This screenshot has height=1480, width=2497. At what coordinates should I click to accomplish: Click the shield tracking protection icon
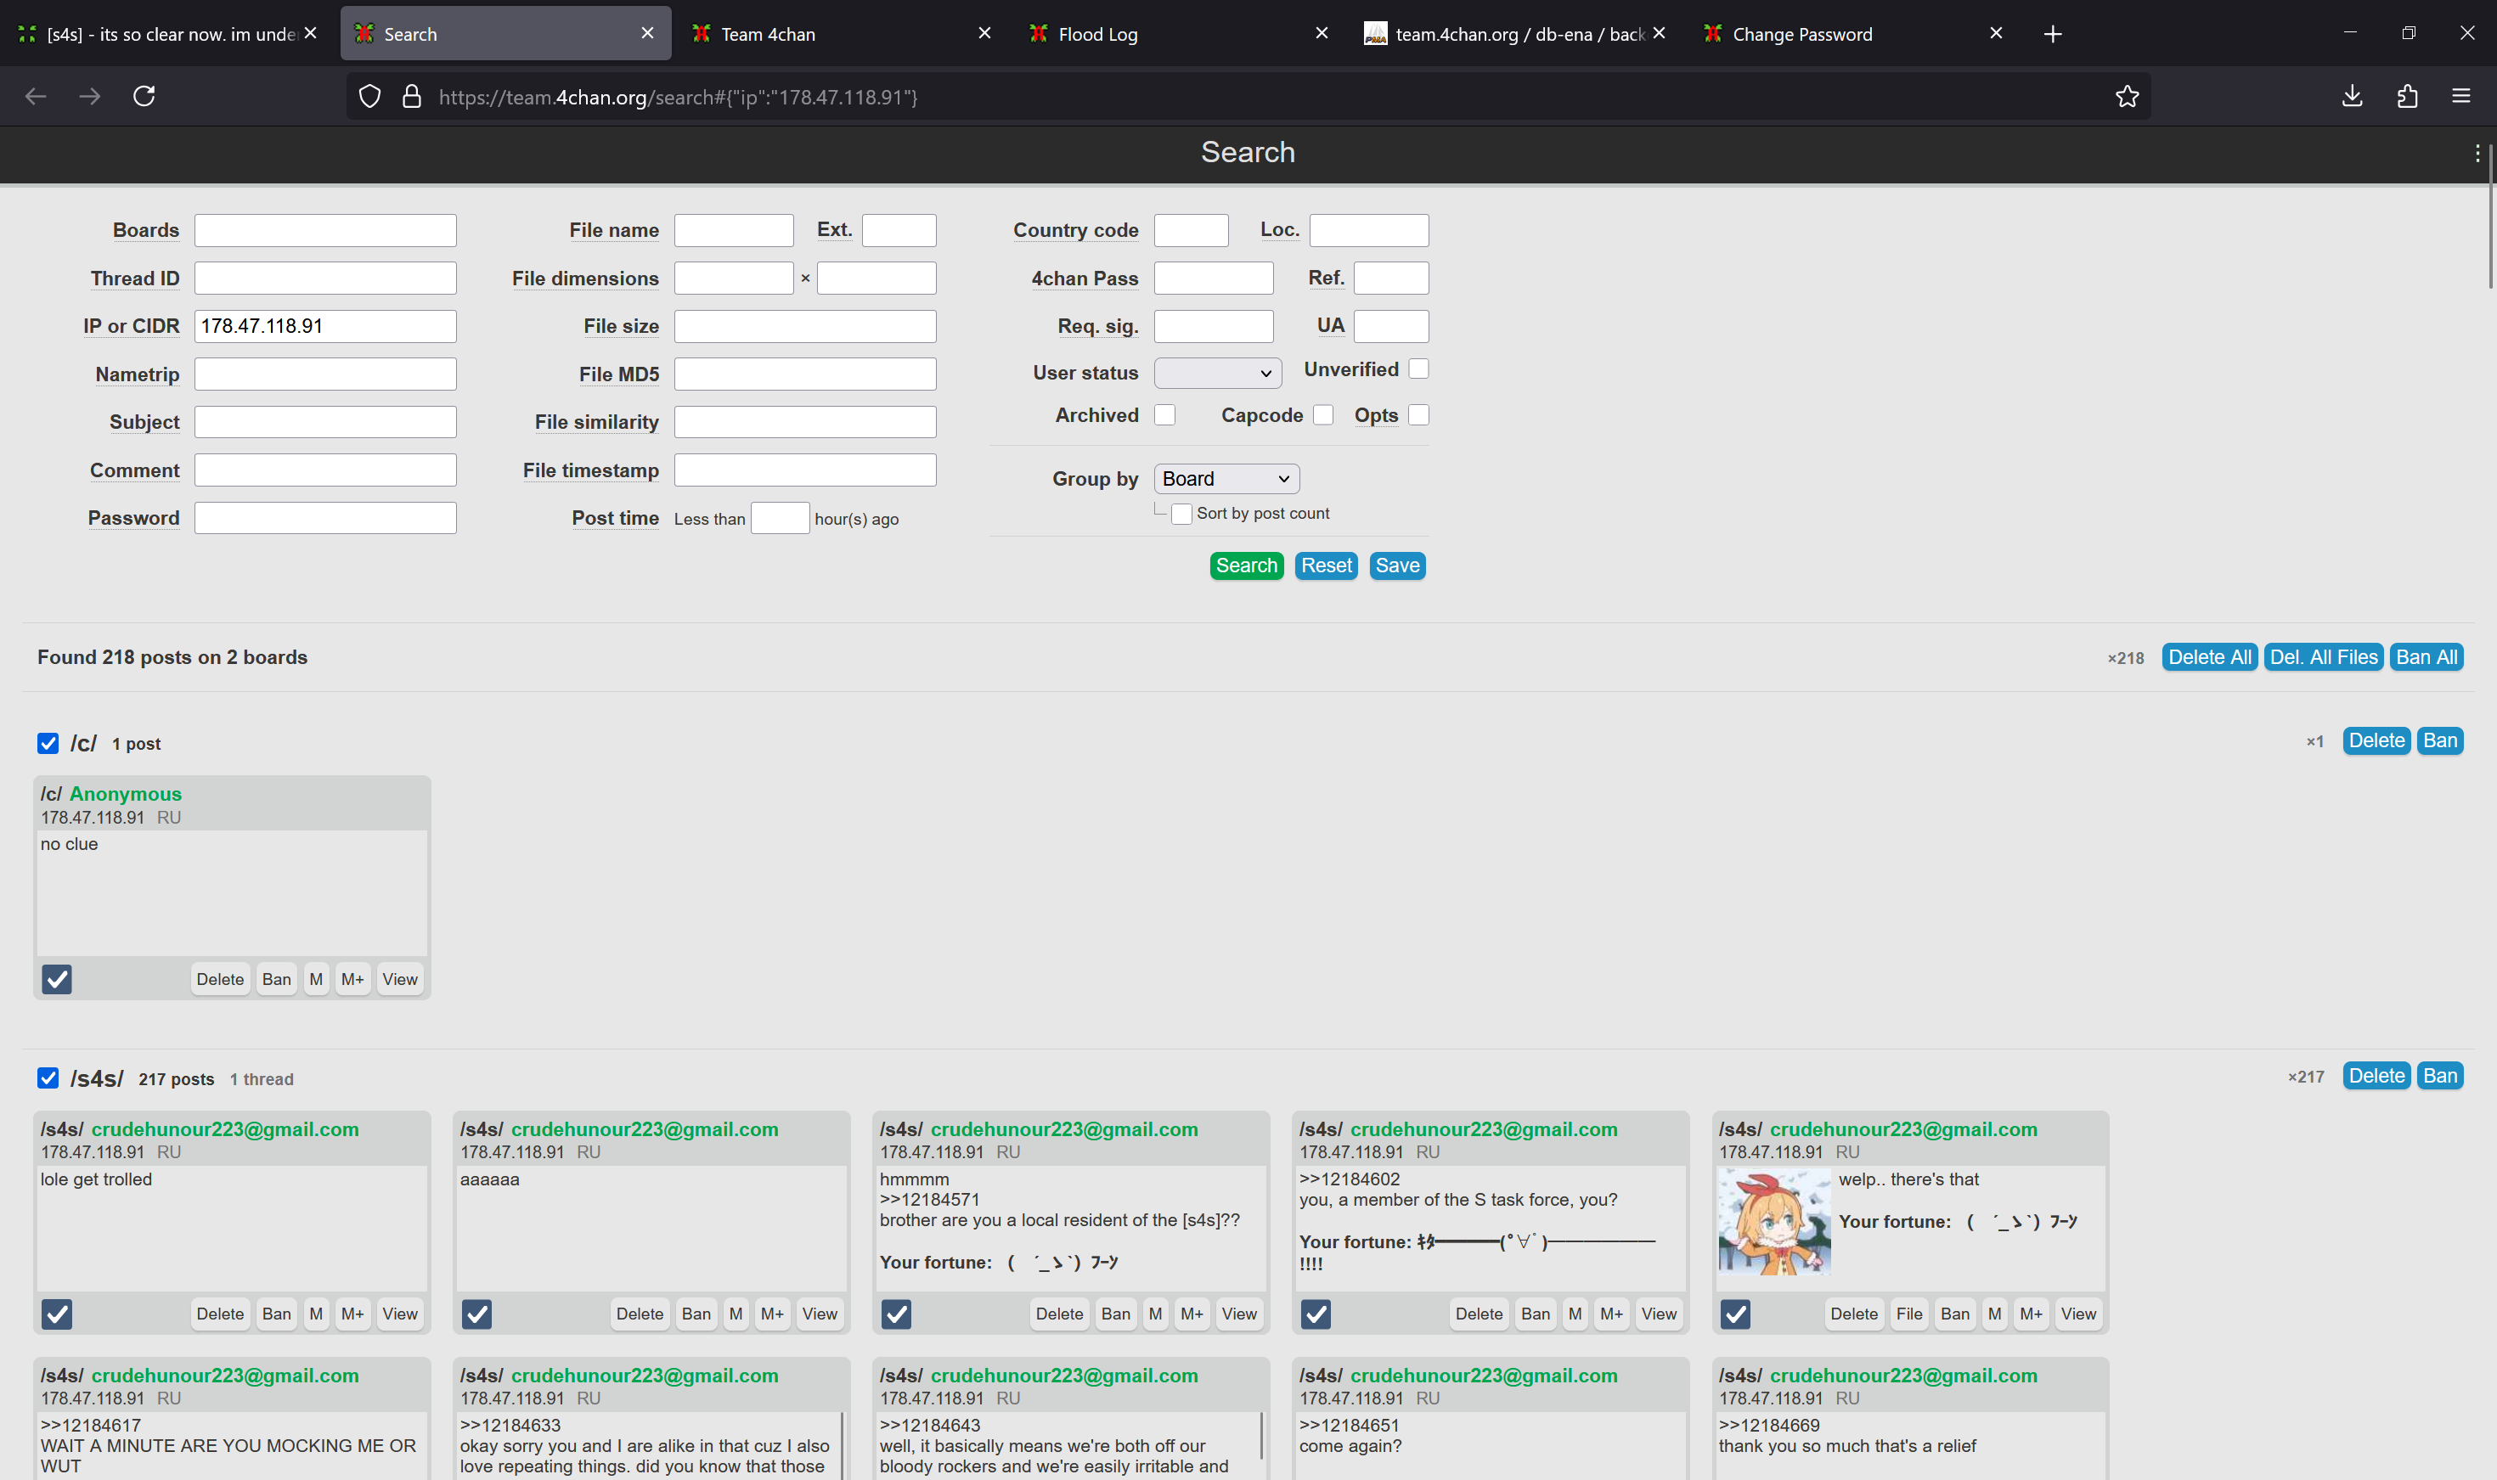(x=370, y=96)
